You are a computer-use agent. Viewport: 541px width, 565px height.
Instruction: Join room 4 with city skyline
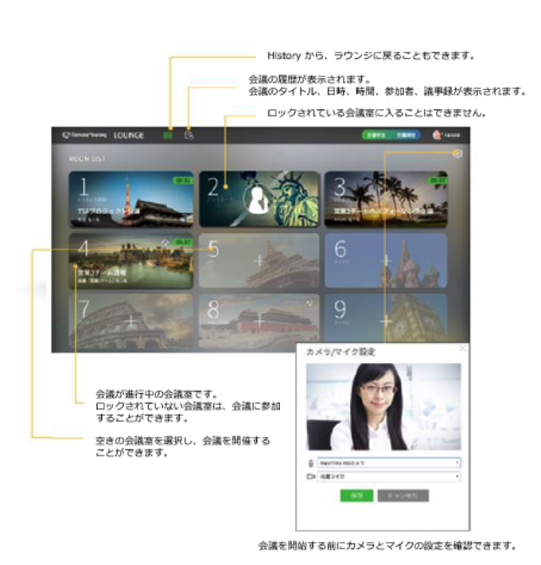tap(131, 260)
